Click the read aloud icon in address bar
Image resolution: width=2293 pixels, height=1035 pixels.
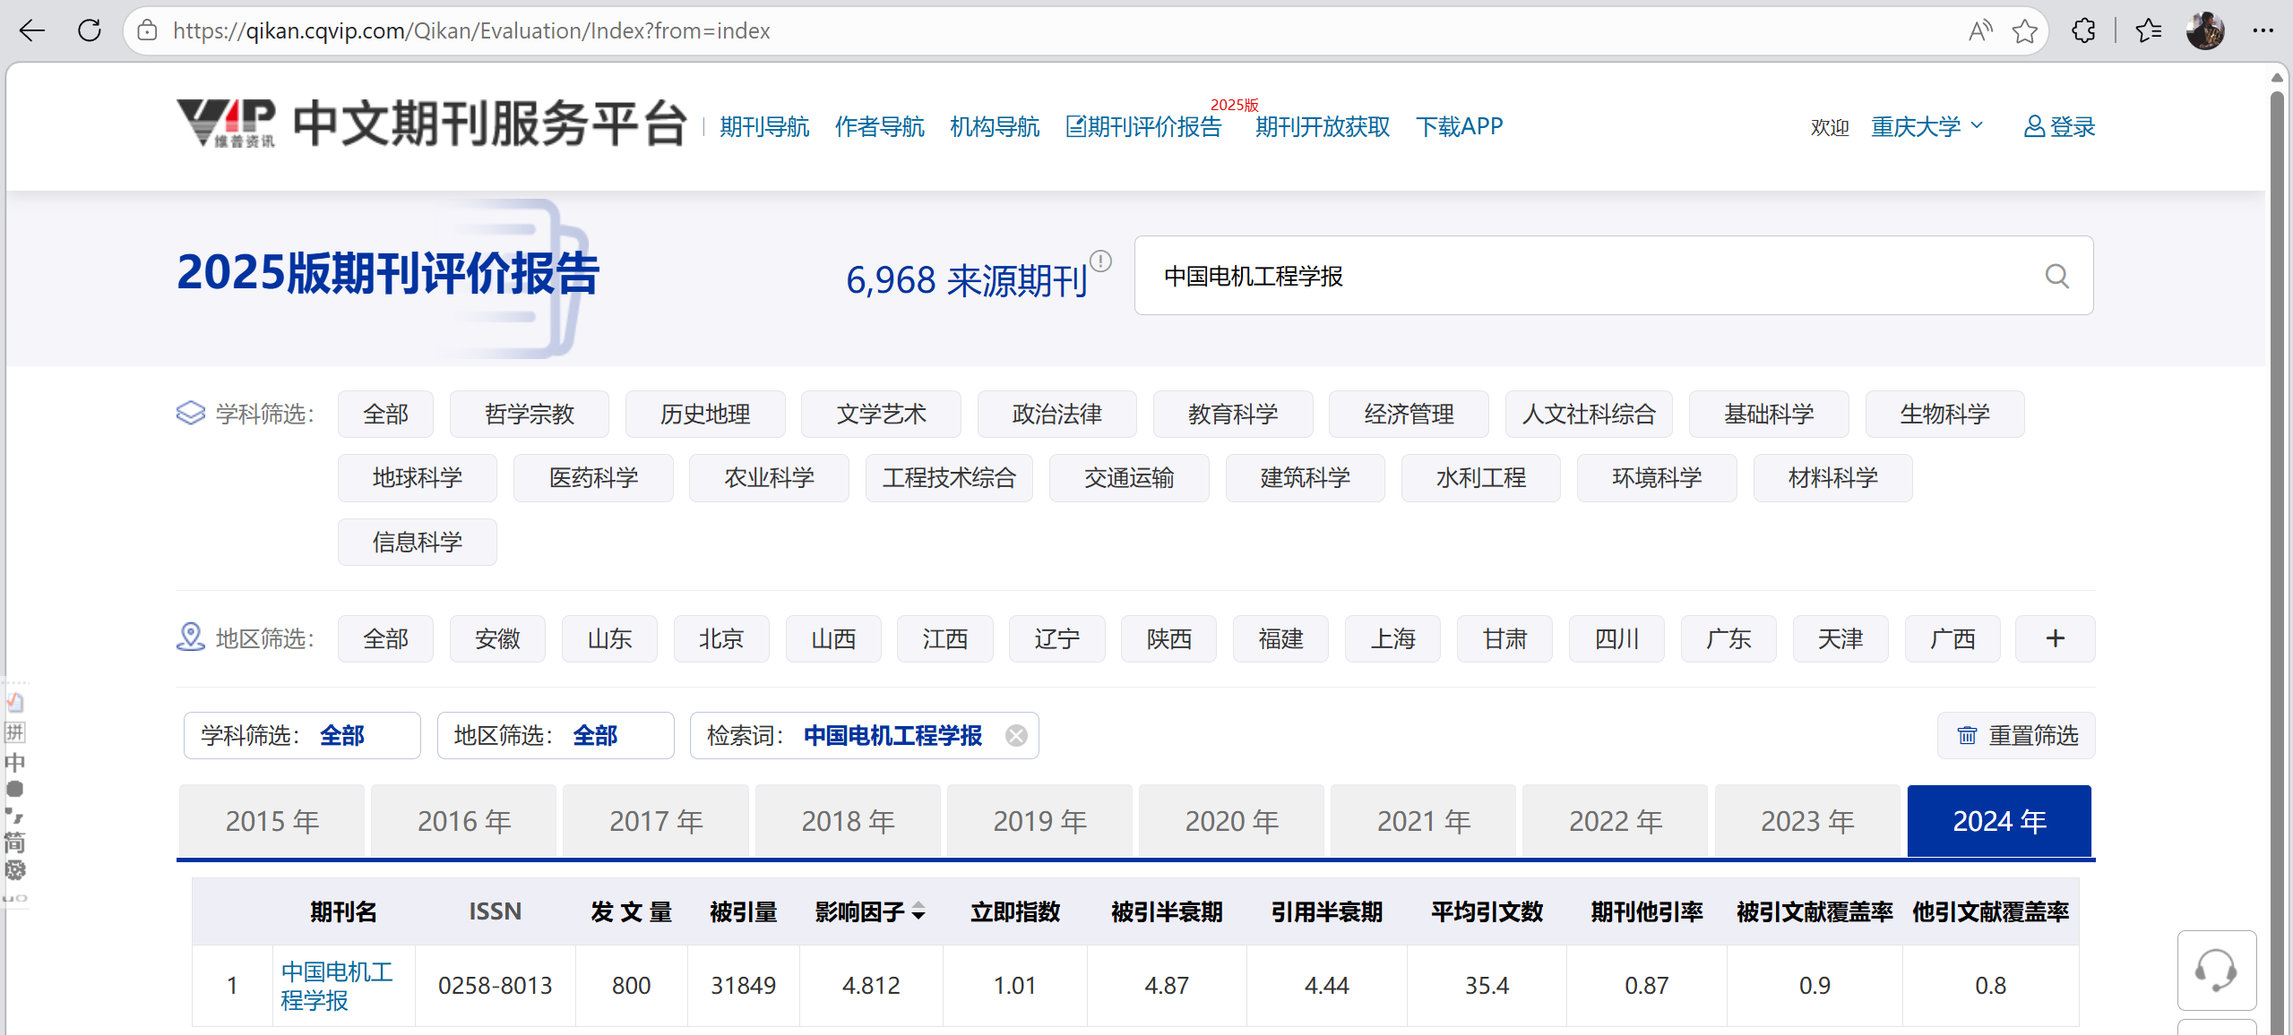(x=1979, y=31)
